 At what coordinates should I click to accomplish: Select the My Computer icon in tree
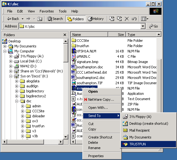11,51
